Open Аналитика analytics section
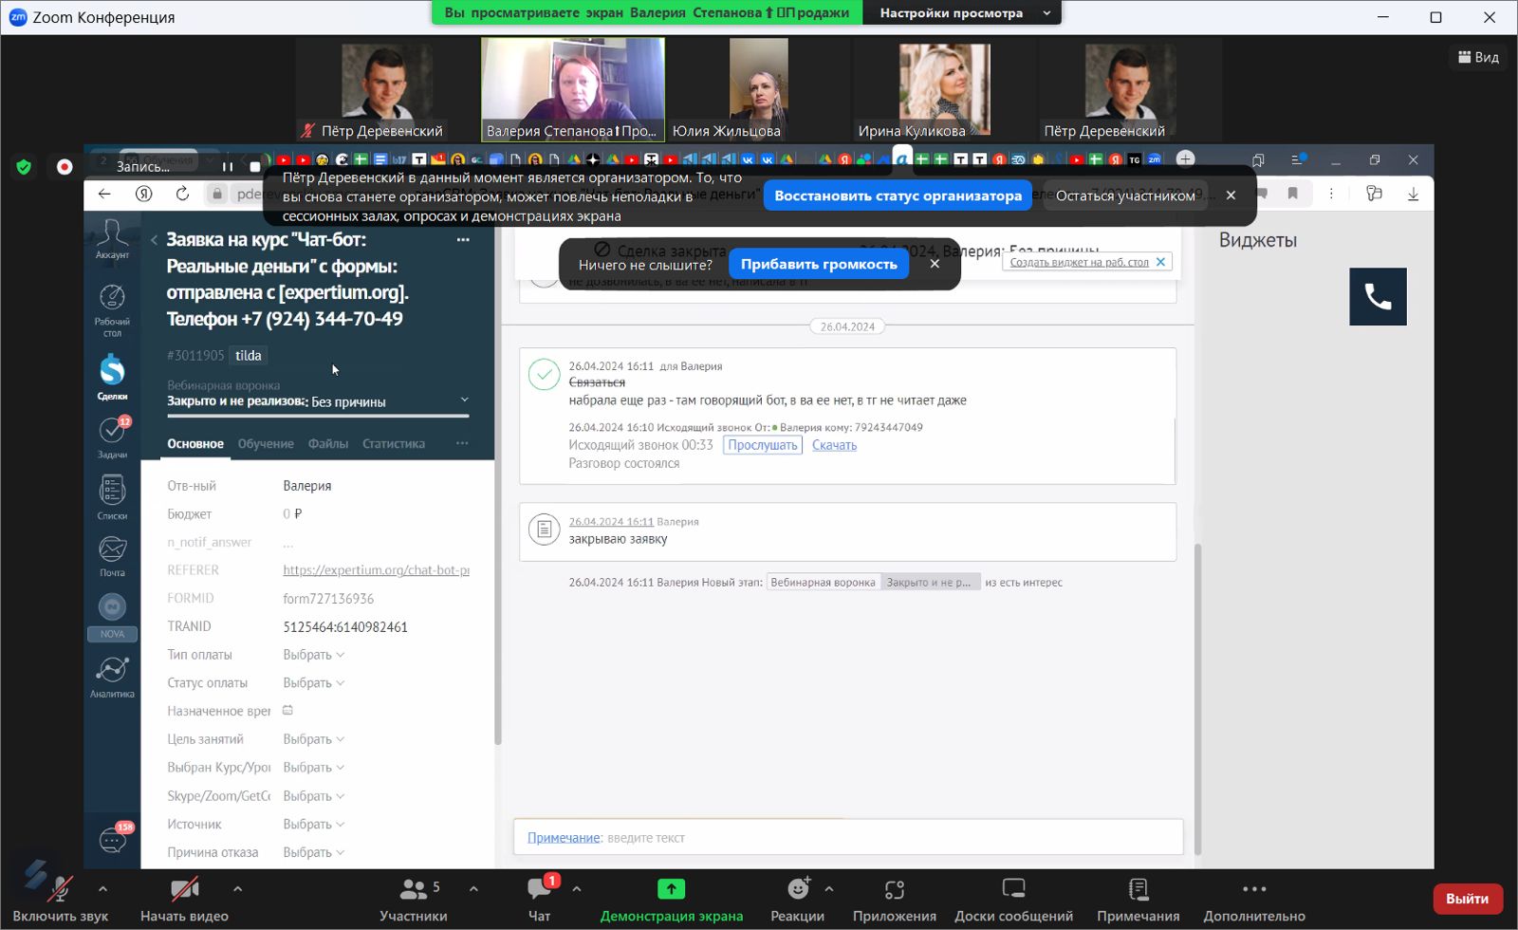The height and width of the screenshot is (930, 1518). pyautogui.click(x=112, y=677)
